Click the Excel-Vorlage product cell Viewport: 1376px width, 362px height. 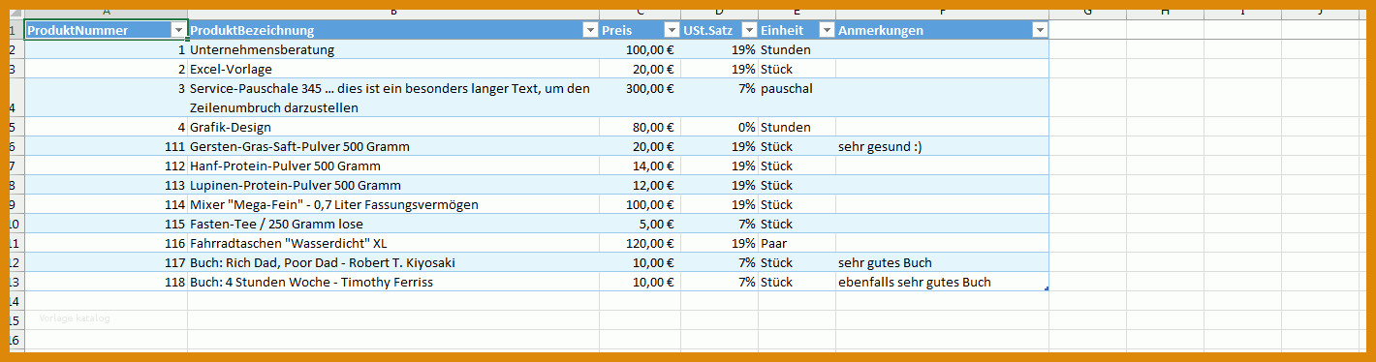click(393, 69)
